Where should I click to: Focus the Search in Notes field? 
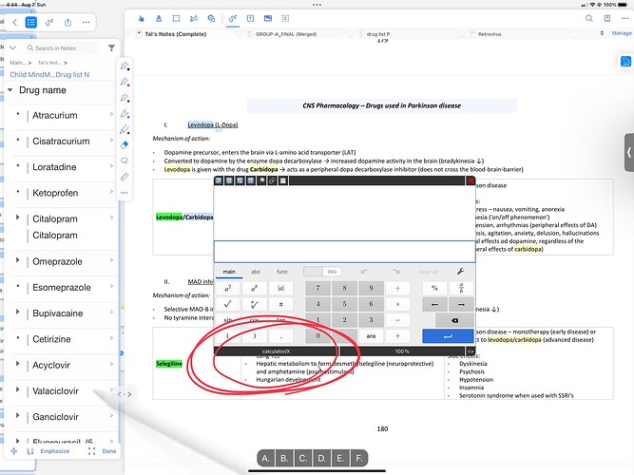[x=63, y=48]
